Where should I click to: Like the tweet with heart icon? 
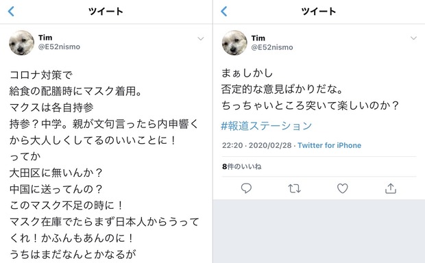click(x=342, y=188)
